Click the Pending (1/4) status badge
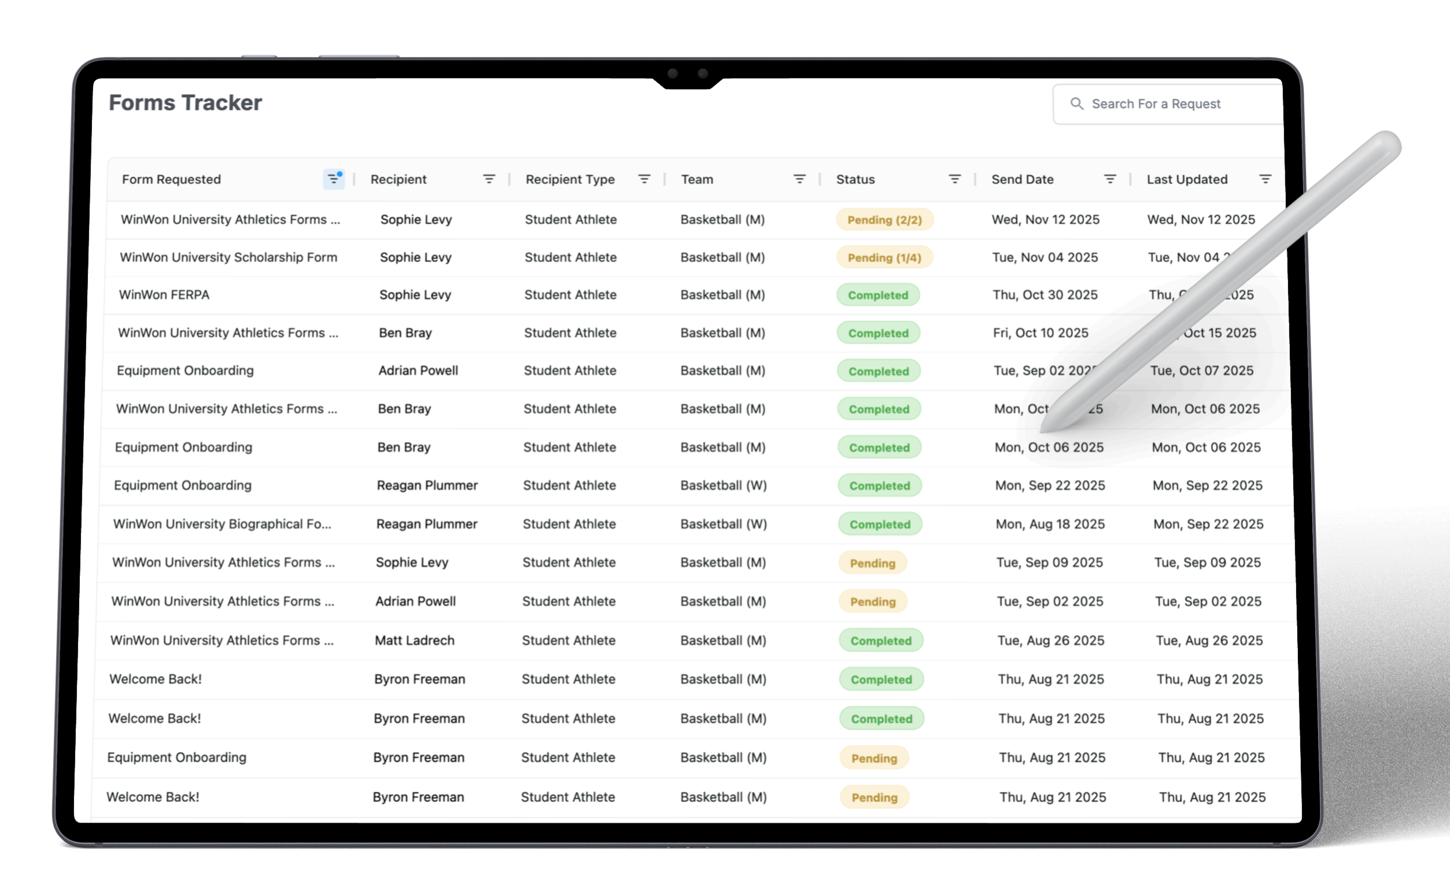 pos(884,258)
